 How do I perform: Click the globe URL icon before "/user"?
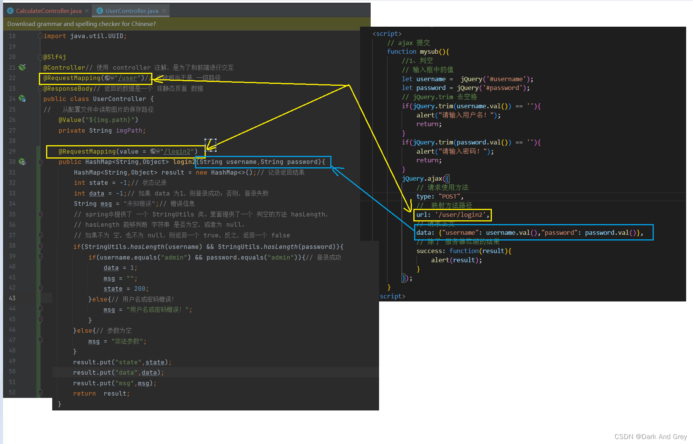109,78
